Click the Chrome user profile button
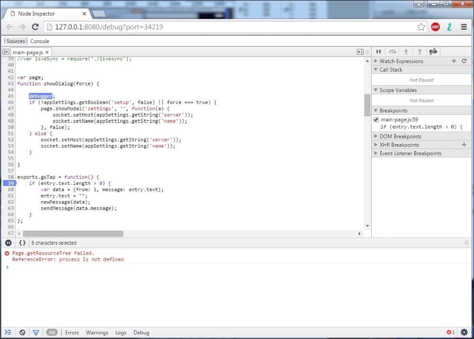 click(x=419, y=4)
